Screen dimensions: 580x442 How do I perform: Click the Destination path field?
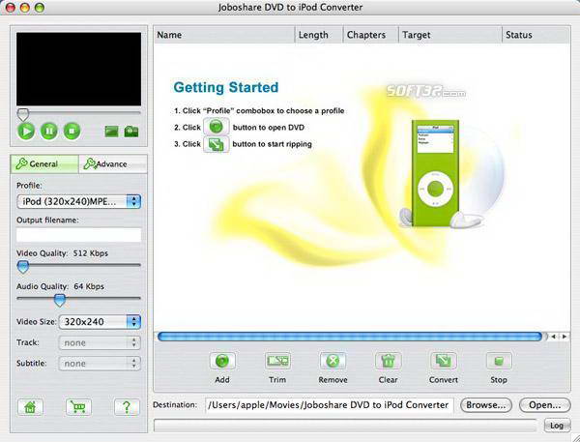coord(329,405)
